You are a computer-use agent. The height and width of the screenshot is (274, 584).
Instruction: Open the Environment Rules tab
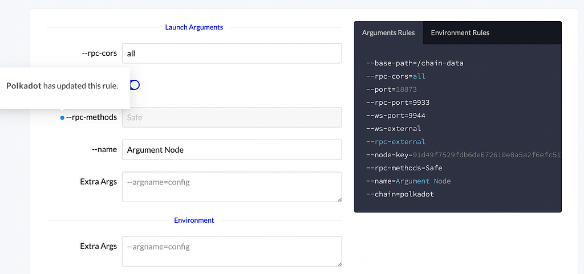[x=460, y=32]
